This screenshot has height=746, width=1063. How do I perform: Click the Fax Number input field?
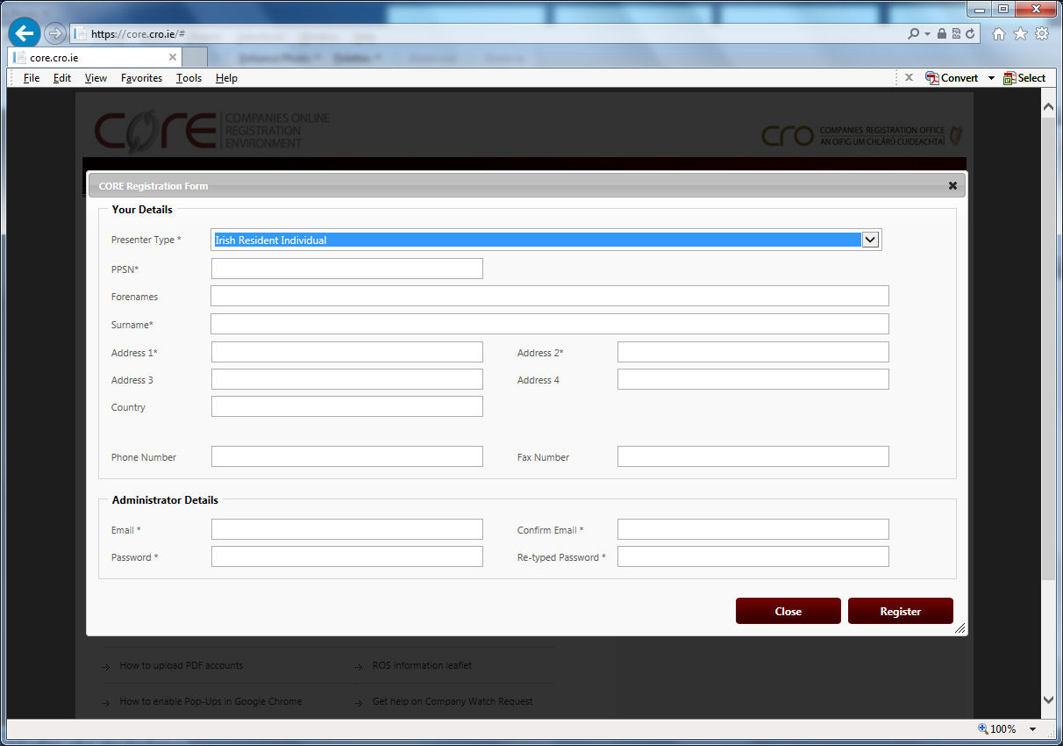pos(753,456)
